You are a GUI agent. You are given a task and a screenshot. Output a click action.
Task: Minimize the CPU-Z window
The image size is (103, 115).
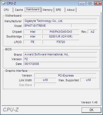[x=82, y=3]
